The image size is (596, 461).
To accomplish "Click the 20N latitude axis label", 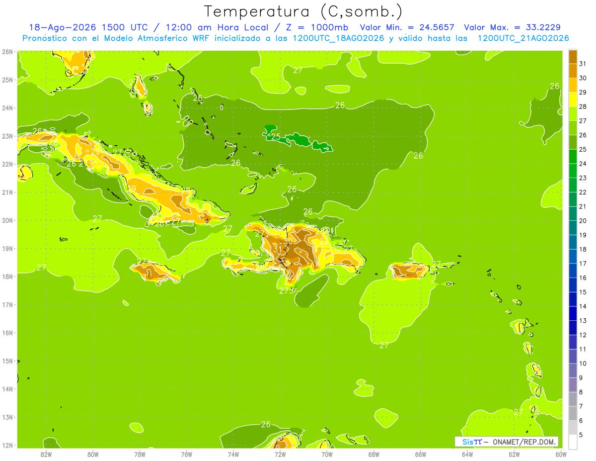I will [x=7, y=220].
